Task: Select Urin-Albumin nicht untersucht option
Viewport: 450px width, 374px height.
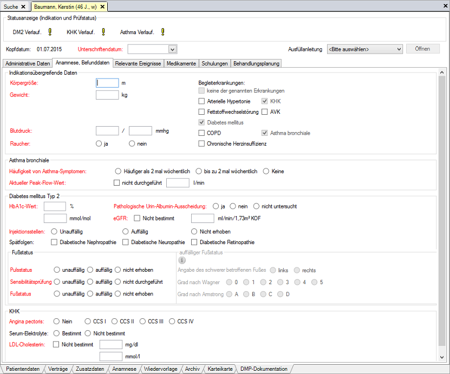Action: (x=256, y=206)
